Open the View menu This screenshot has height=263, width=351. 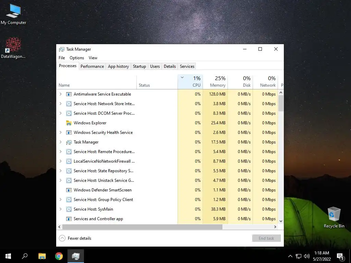pyautogui.click(x=93, y=58)
